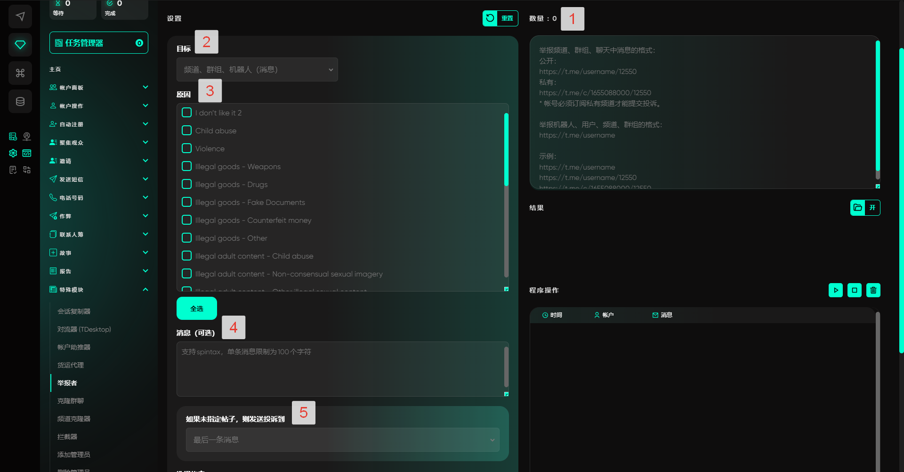Image resolution: width=904 pixels, height=472 pixels.
Task: Select the diamond icon in left rail
Action: click(x=20, y=45)
